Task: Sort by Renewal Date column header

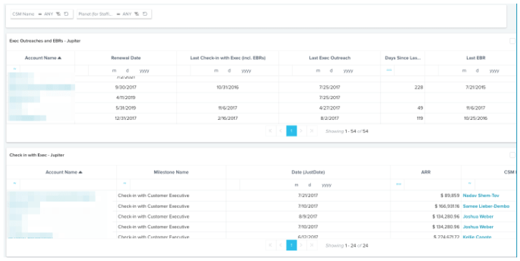Action: pos(125,58)
